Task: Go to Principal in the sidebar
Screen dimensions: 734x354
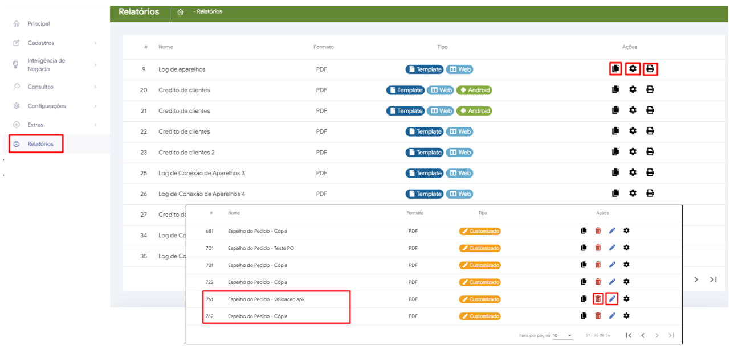Action: click(38, 24)
